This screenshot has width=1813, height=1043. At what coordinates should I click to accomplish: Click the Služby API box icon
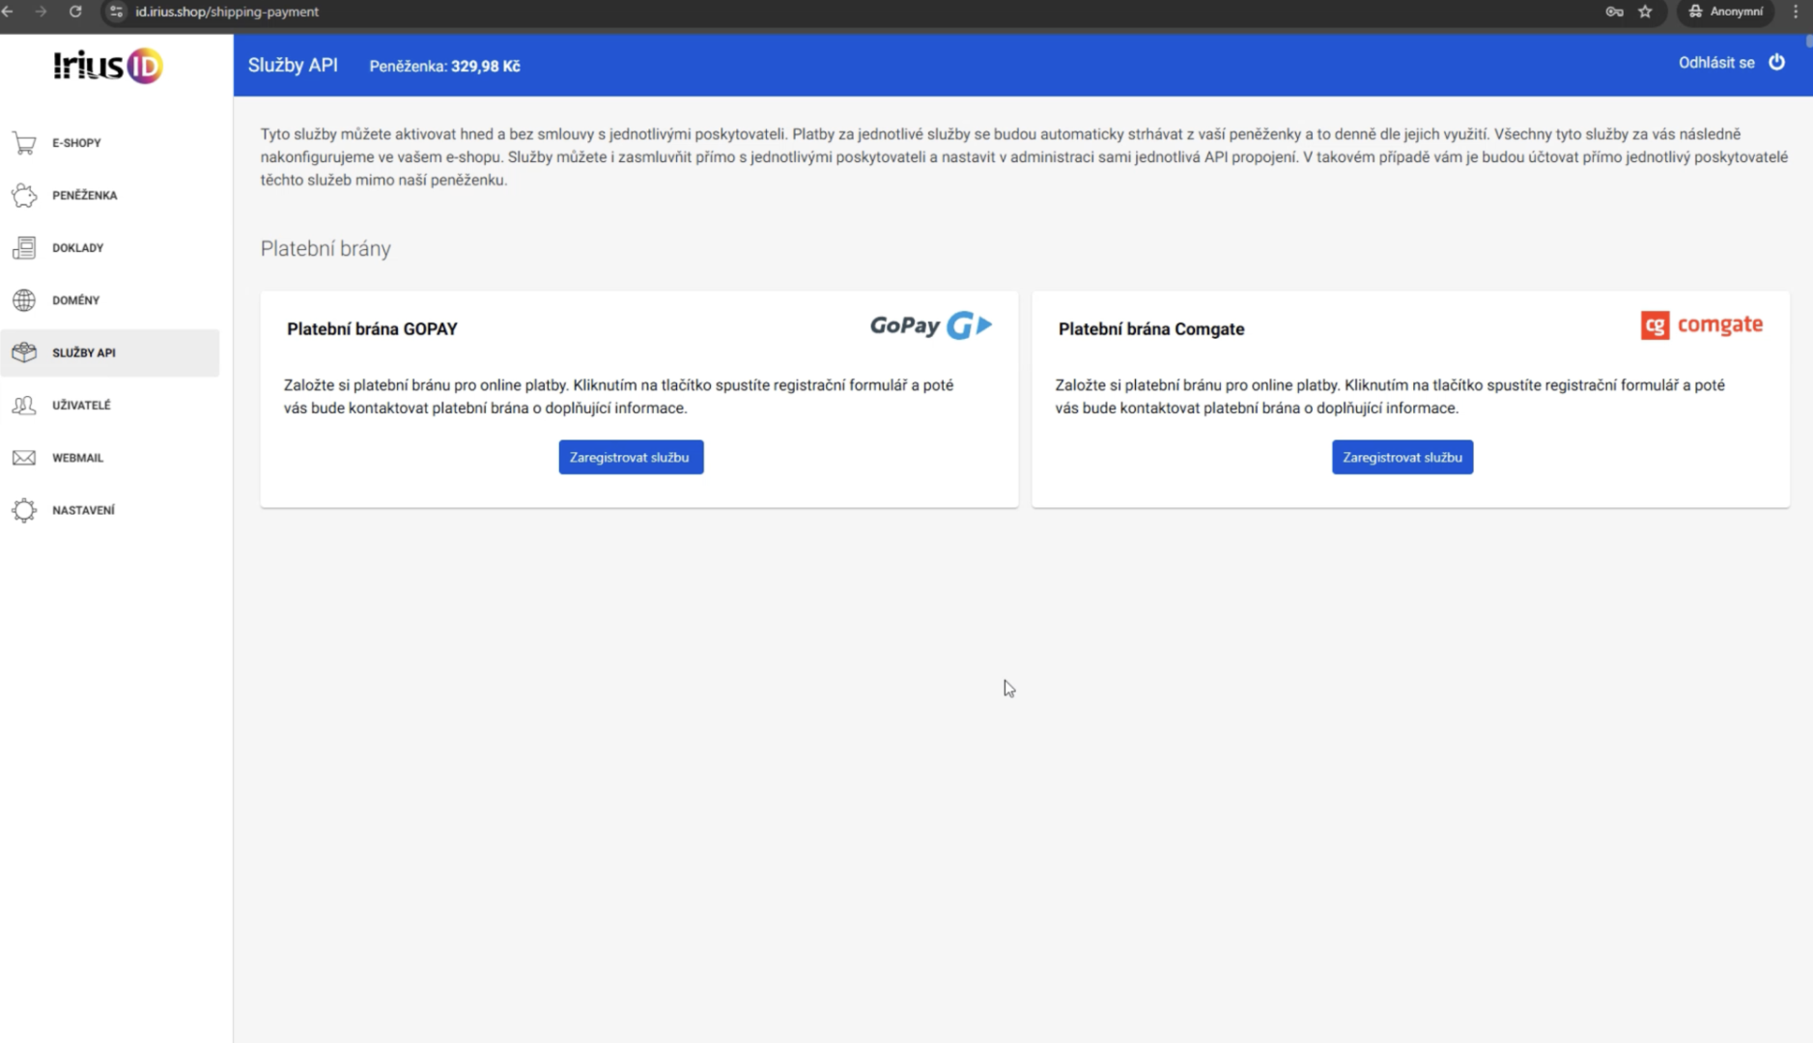click(24, 352)
